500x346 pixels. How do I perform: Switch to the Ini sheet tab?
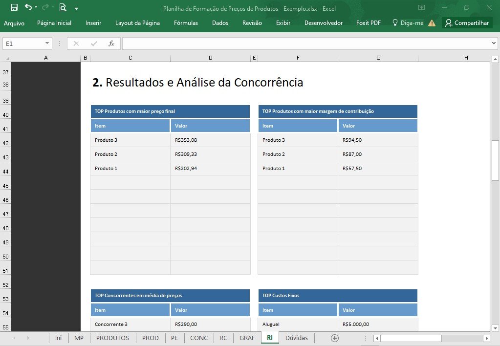point(58,338)
